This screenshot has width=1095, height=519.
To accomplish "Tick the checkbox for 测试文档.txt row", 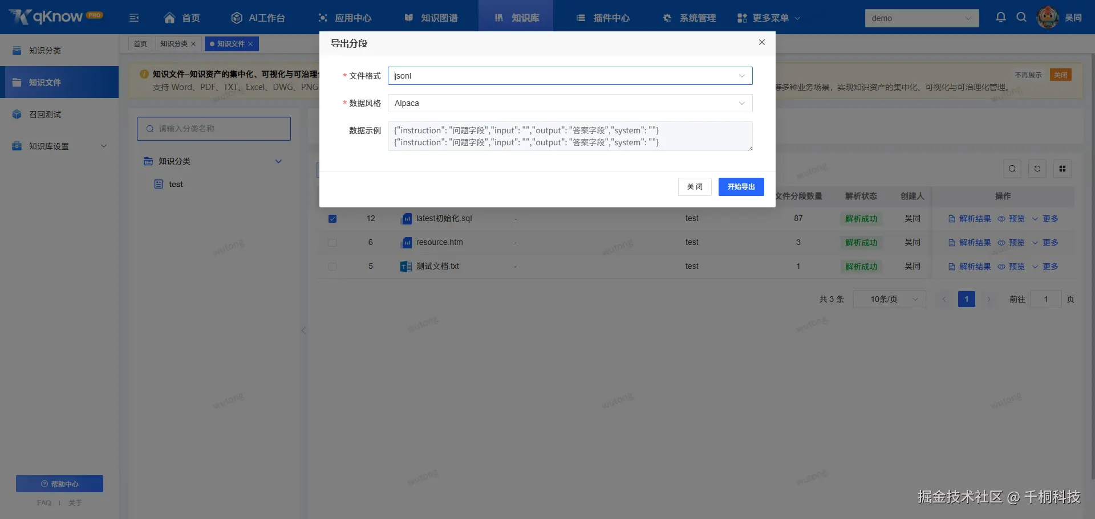I will [x=332, y=267].
